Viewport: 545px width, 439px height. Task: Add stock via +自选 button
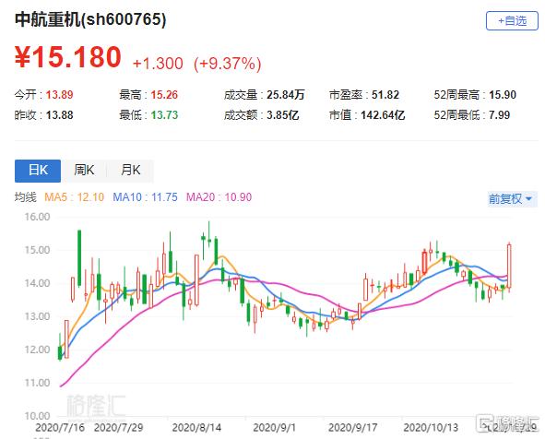pos(512,21)
